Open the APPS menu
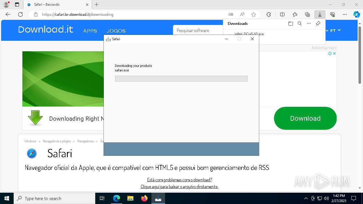 (90, 31)
